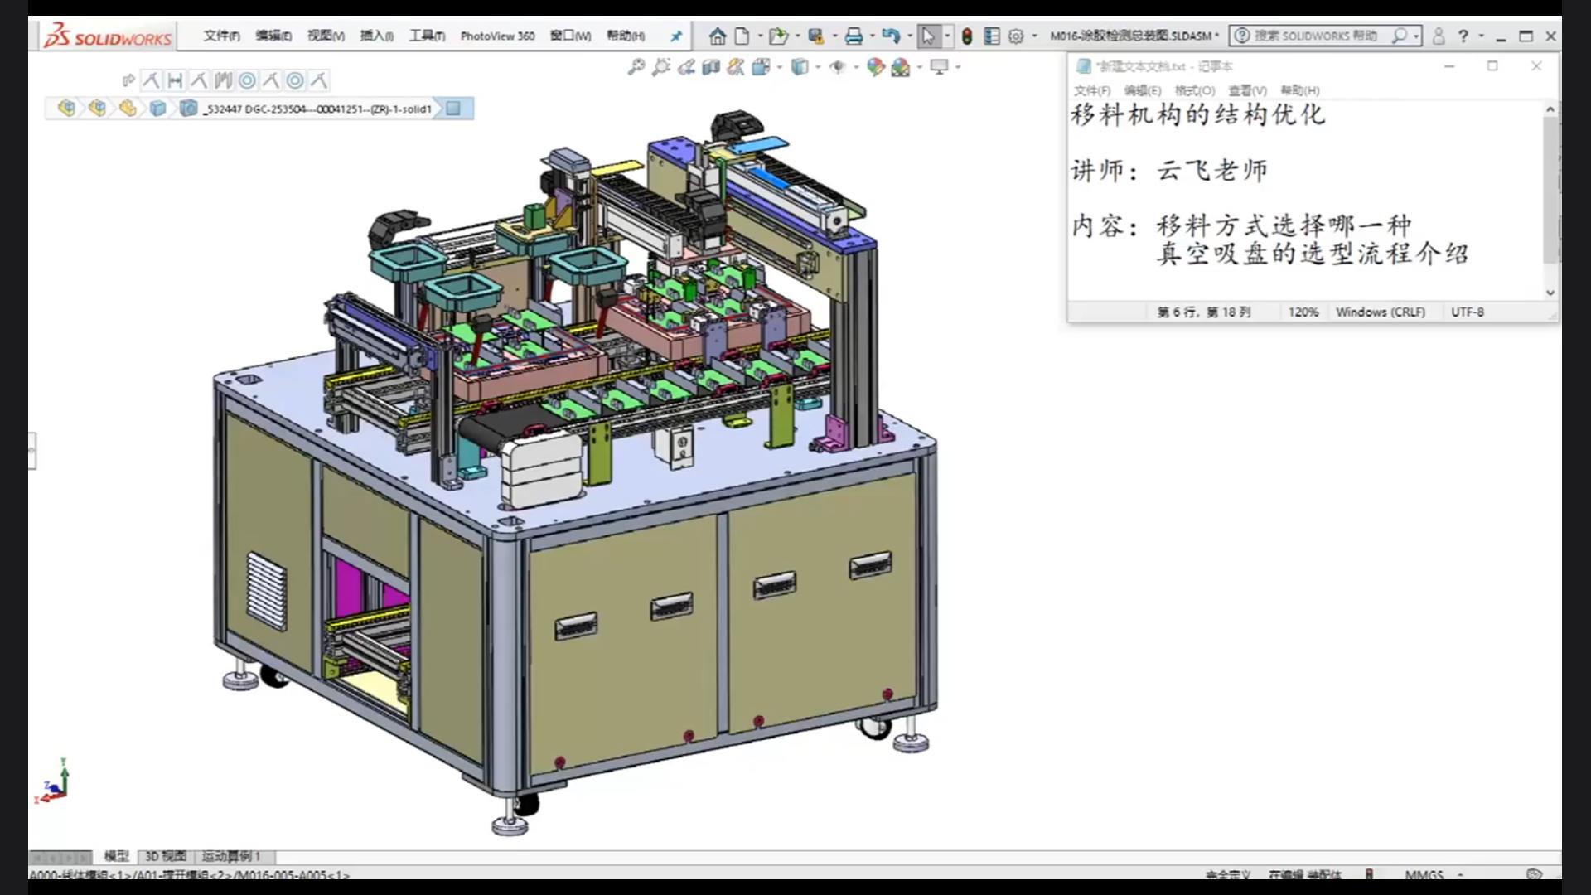Click Notepad scrollbar up arrow
Viewport: 1591px width, 895px height.
[x=1550, y=109]
